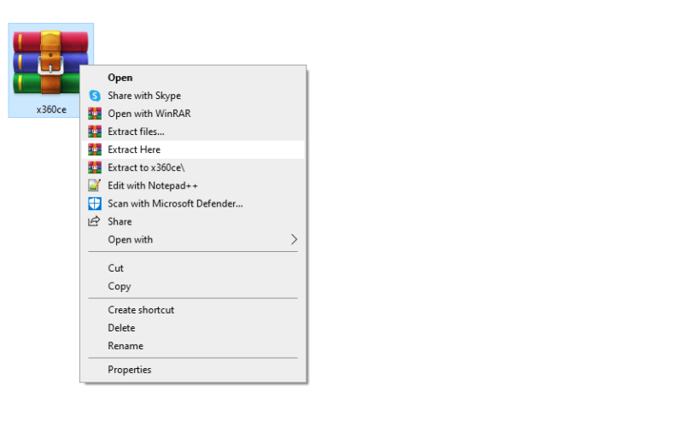683x427 pixels.
Task: Choose Extract Here option
Action: (x=193, y=149)
